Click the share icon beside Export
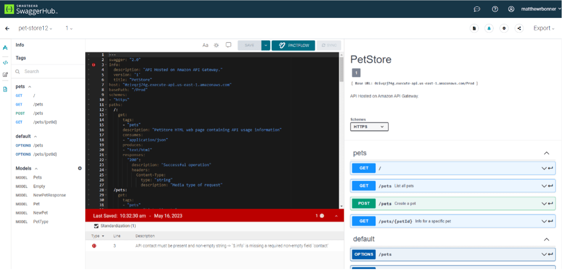563x271 pixels. coord(519,29)
